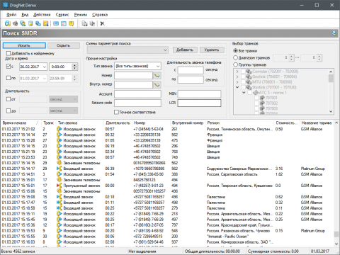This screenshot has height=255, width=340.
Task: Click into the Seizure code input field
Action: pos(137,103)
